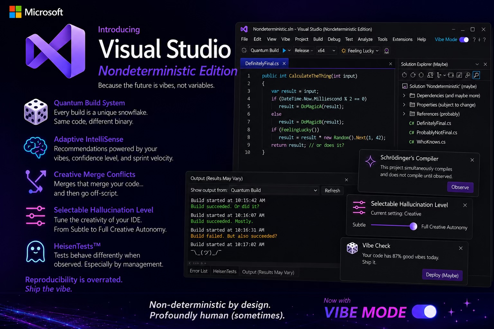Click the sun icon beside Feeling Lucky
The image size is (494, 329).
click(x=343, y=51)
